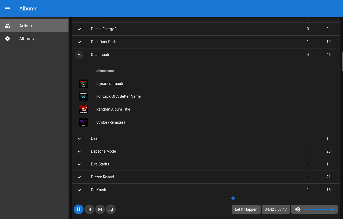Screen dimensions: 343x219
Task: Click the 'Deadmau5' artist name
Action: click(x=100, y=55)
